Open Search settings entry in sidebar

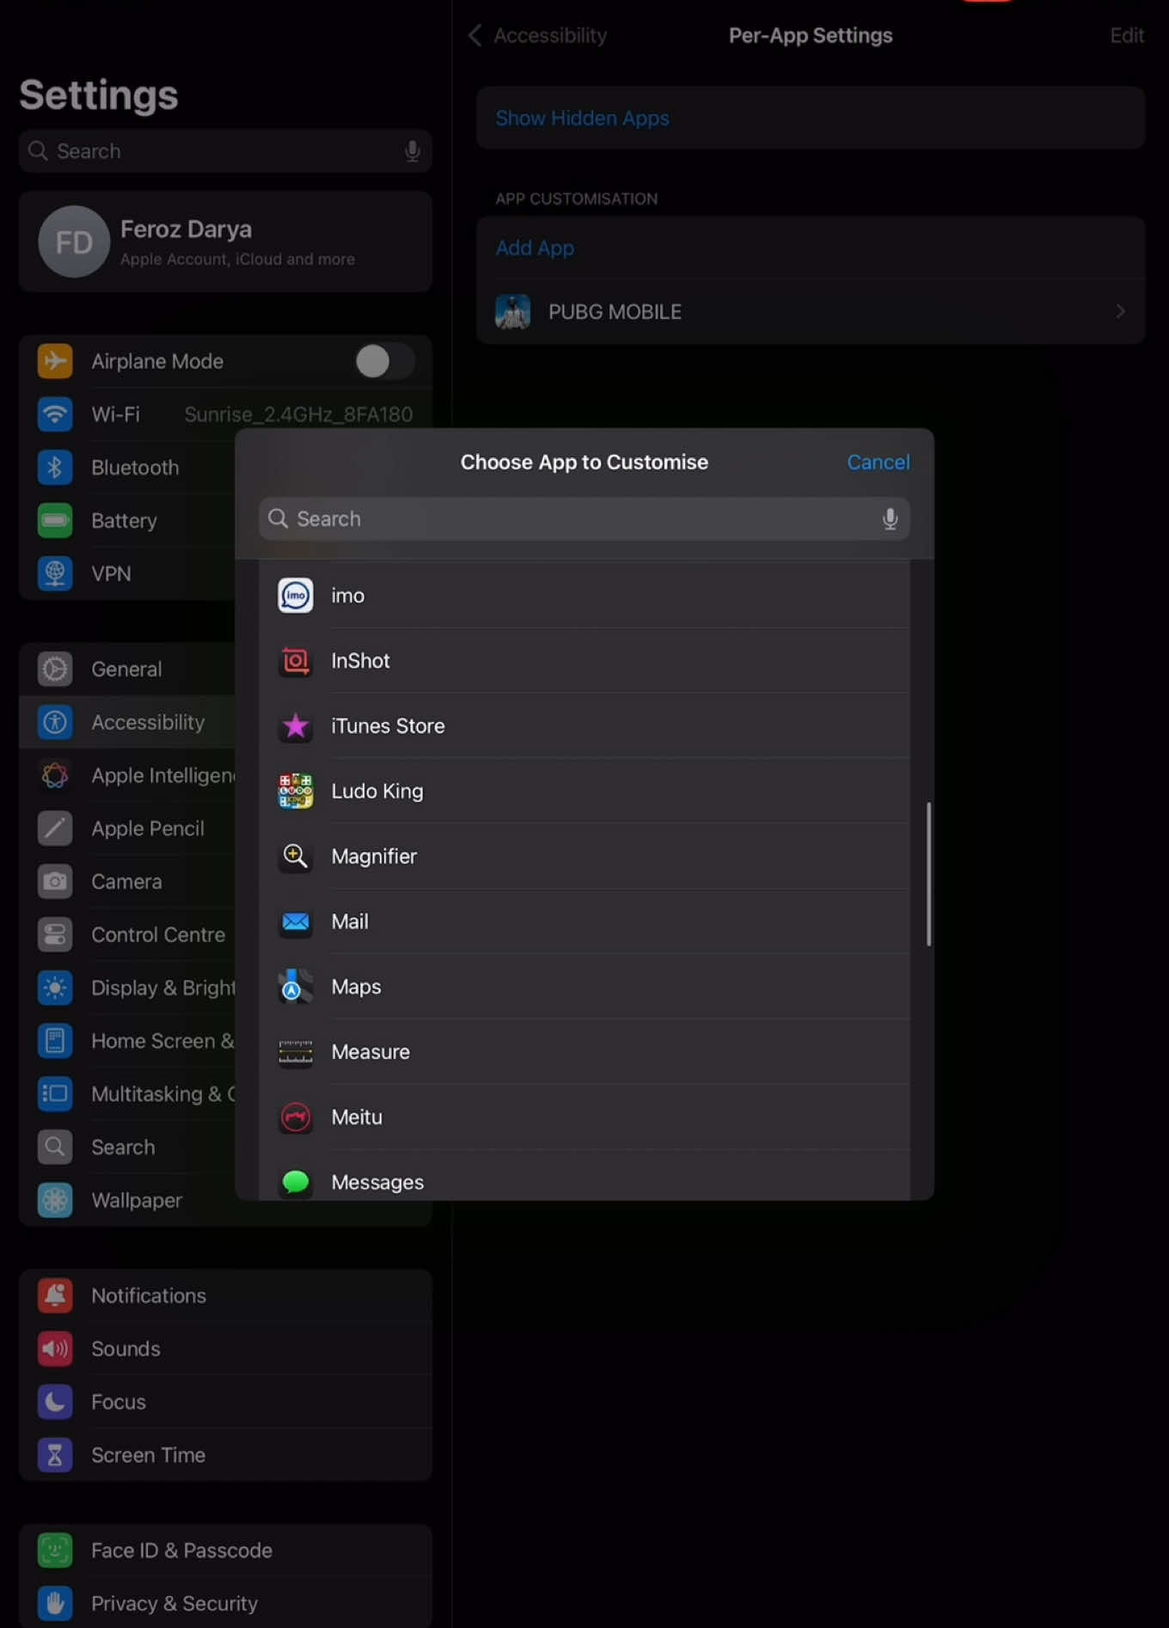127,1148
